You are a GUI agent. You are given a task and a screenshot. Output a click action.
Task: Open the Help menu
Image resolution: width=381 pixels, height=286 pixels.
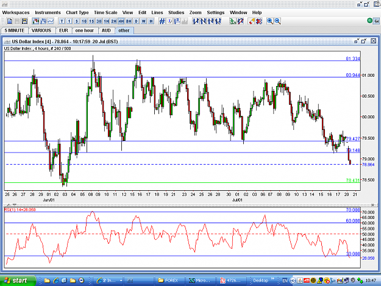point(257,12)
